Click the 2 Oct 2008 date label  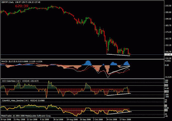point(98,119)
